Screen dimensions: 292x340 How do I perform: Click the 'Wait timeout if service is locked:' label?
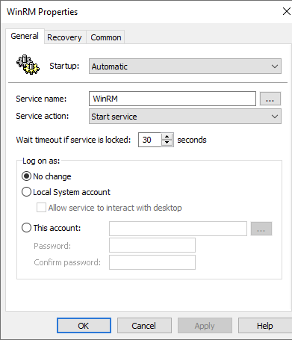coord(73,140)
